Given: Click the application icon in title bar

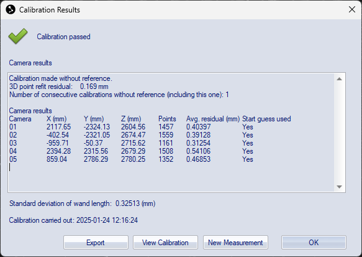Looking at the screenshot, I should 11,10.
